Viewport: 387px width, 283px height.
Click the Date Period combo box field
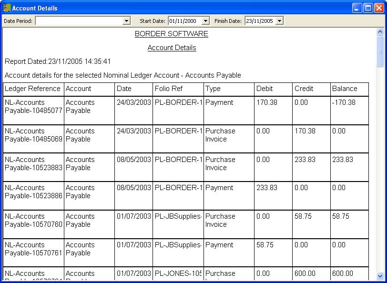pyautogui.click(x=82, y=21)
